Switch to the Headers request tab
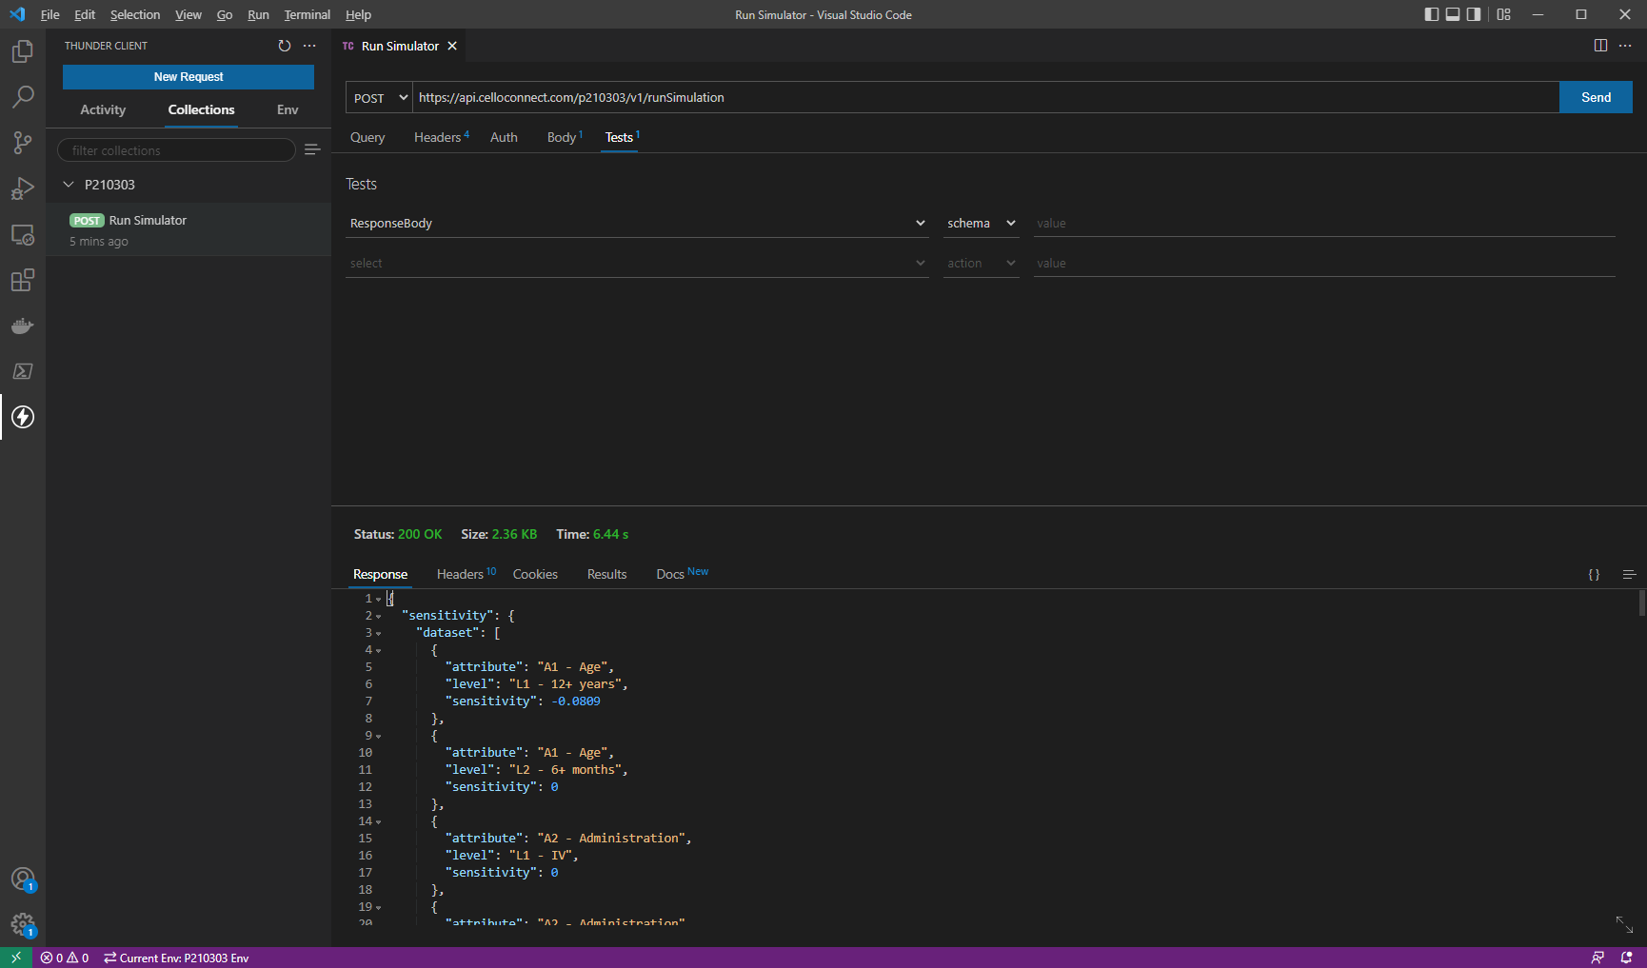1647x968 pixels. pyautogui.click(x=437, y=137)
